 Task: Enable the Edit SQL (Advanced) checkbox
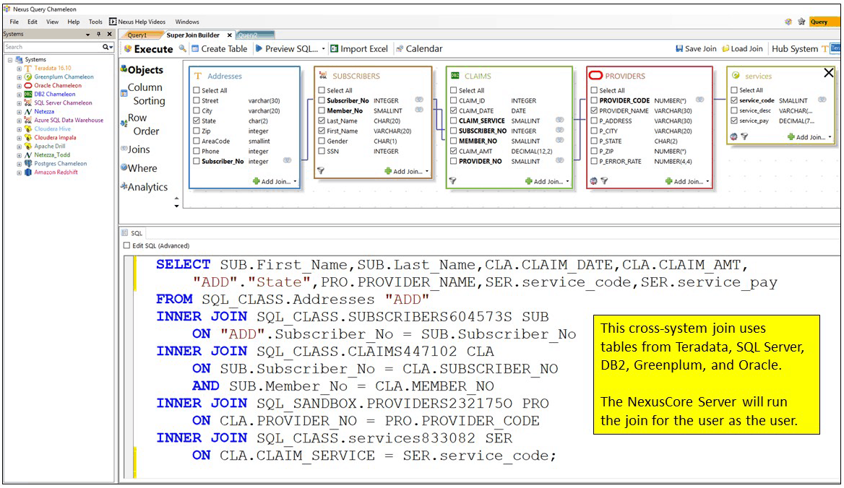pos(127,245)
